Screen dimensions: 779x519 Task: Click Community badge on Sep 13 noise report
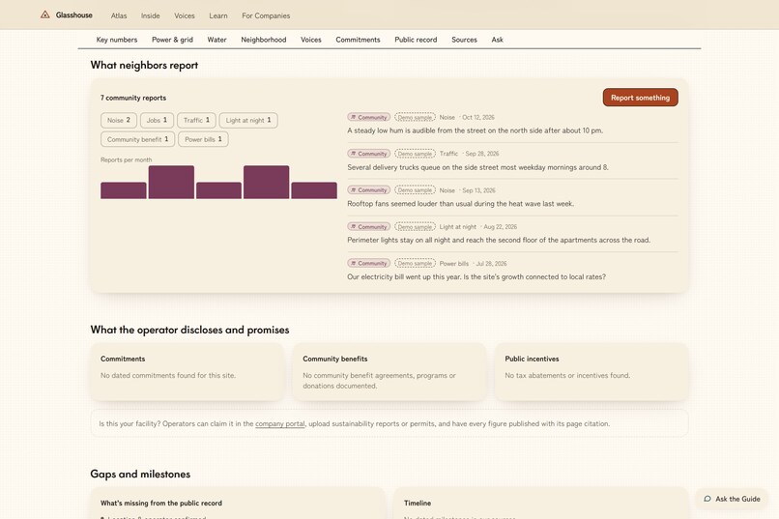(x=368, y=190)
